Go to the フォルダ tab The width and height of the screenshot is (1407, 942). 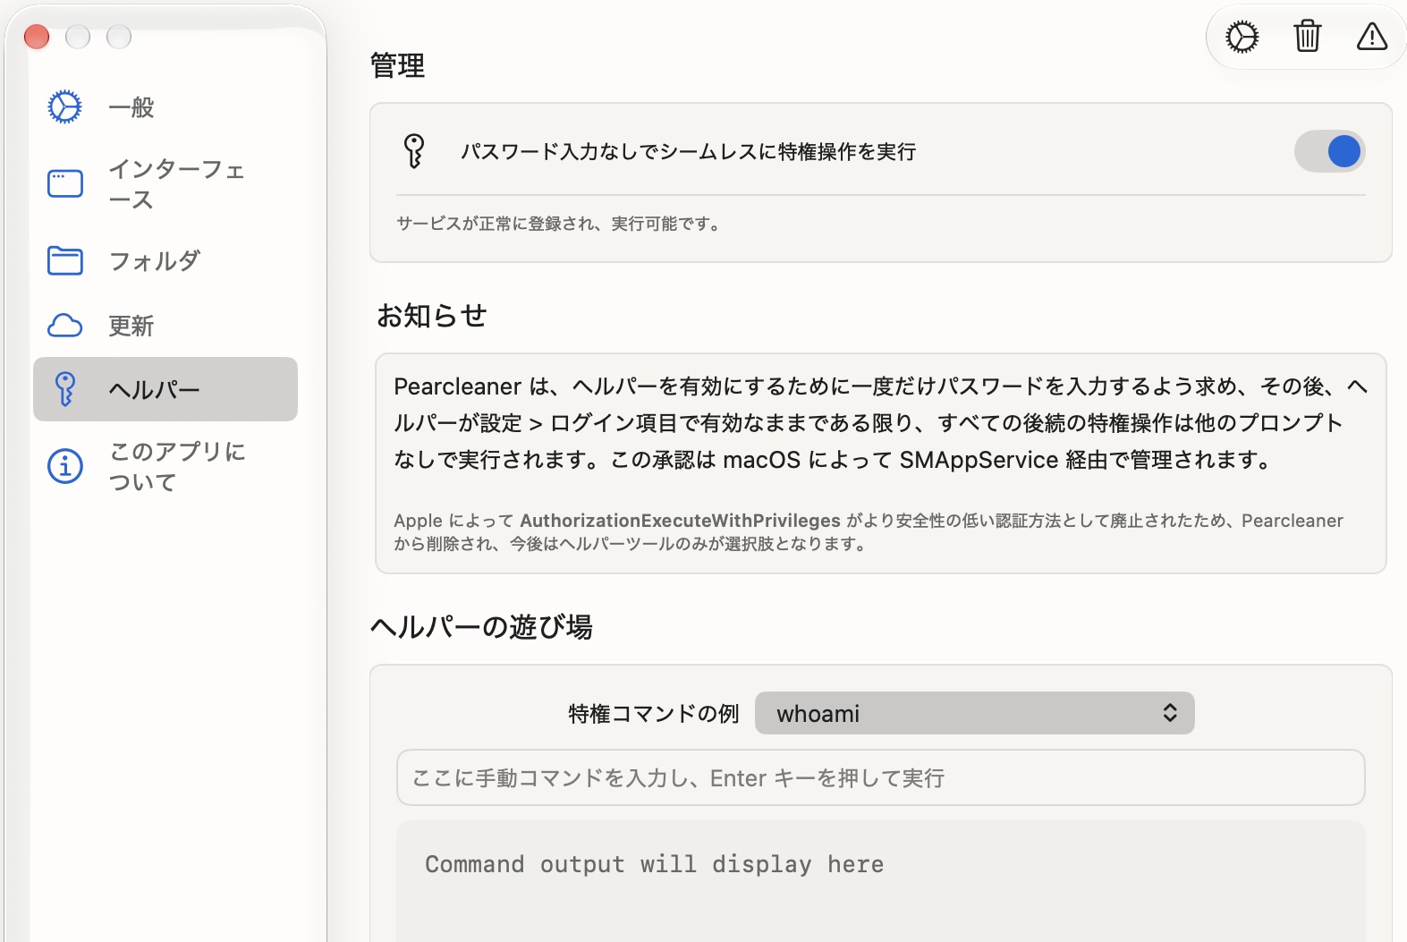165,261
